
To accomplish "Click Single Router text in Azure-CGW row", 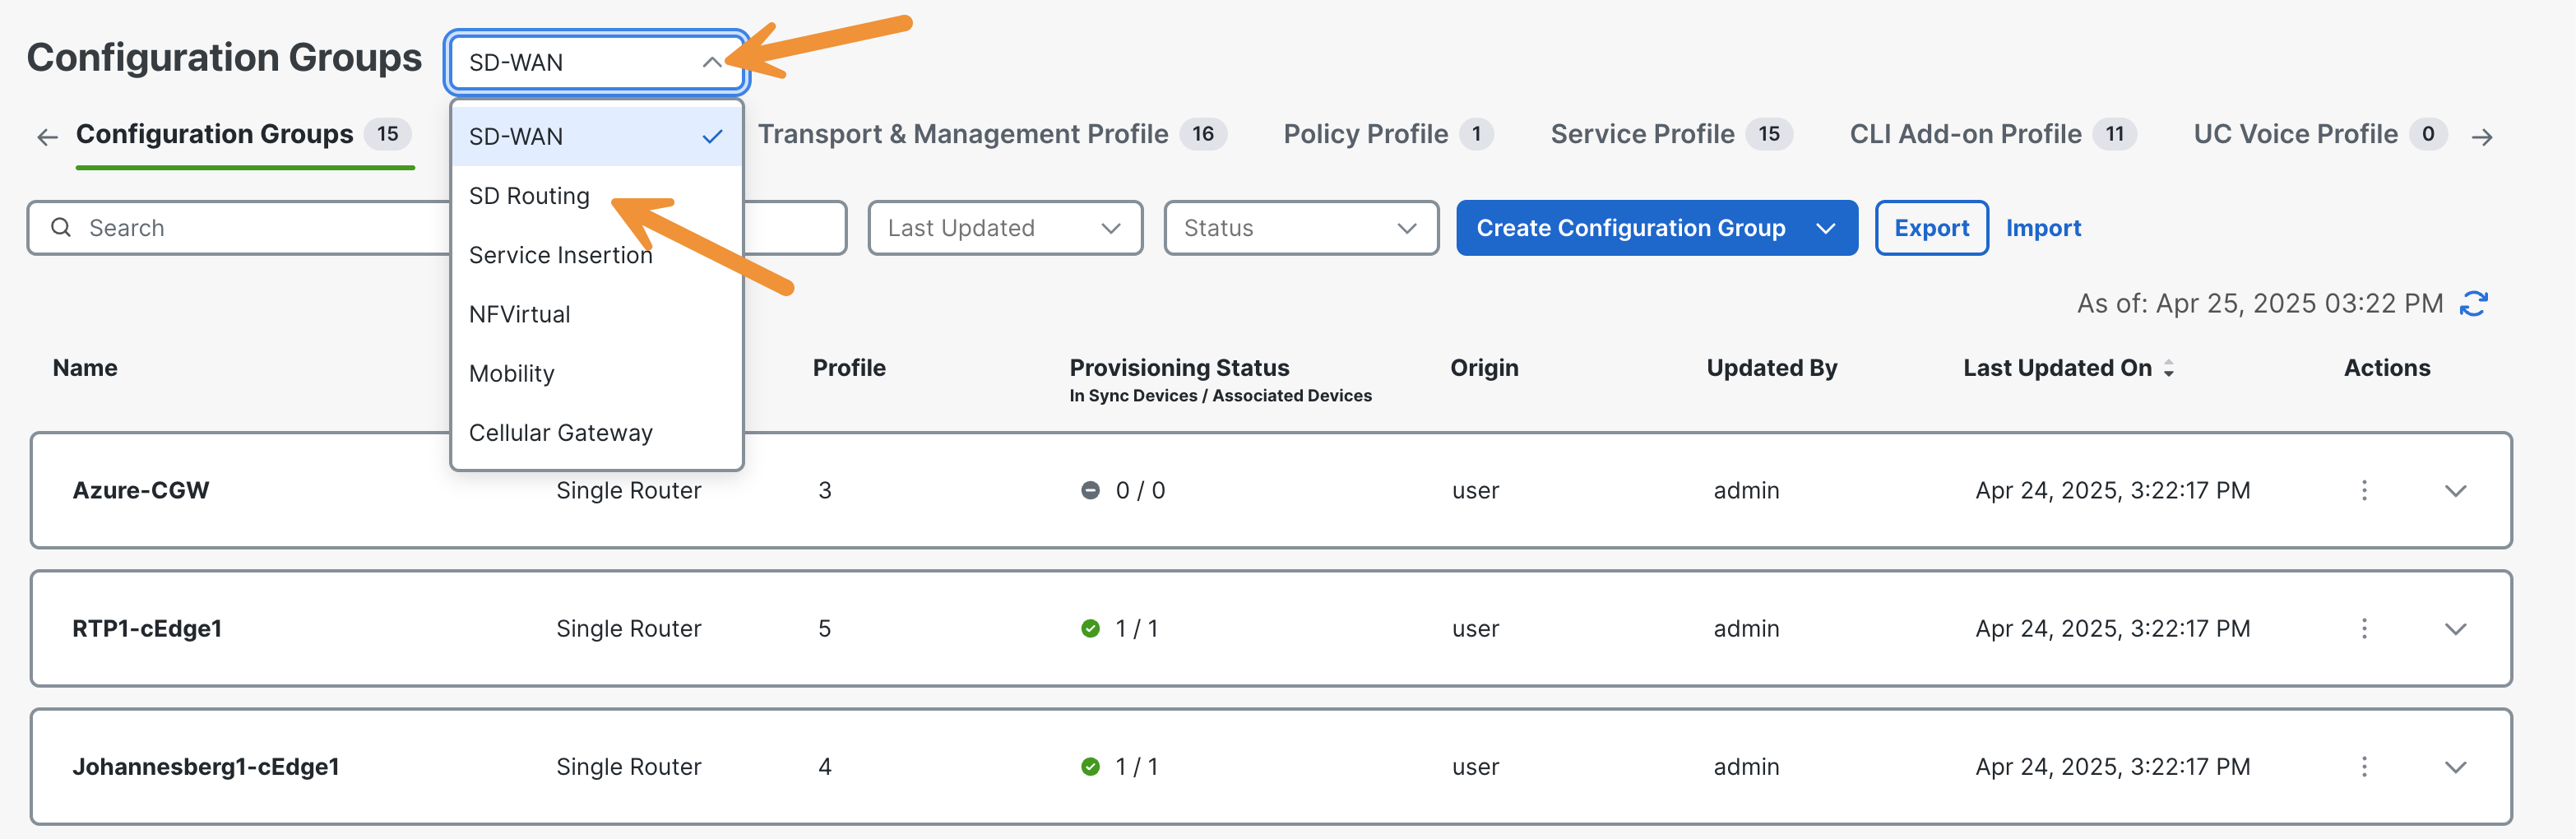I will (x=629, y=490).
